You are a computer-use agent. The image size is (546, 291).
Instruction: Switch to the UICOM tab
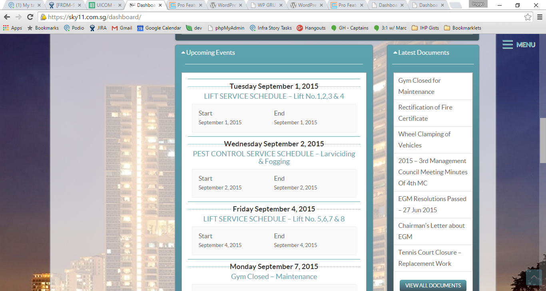pyautogui.click(x=105, y=6)
